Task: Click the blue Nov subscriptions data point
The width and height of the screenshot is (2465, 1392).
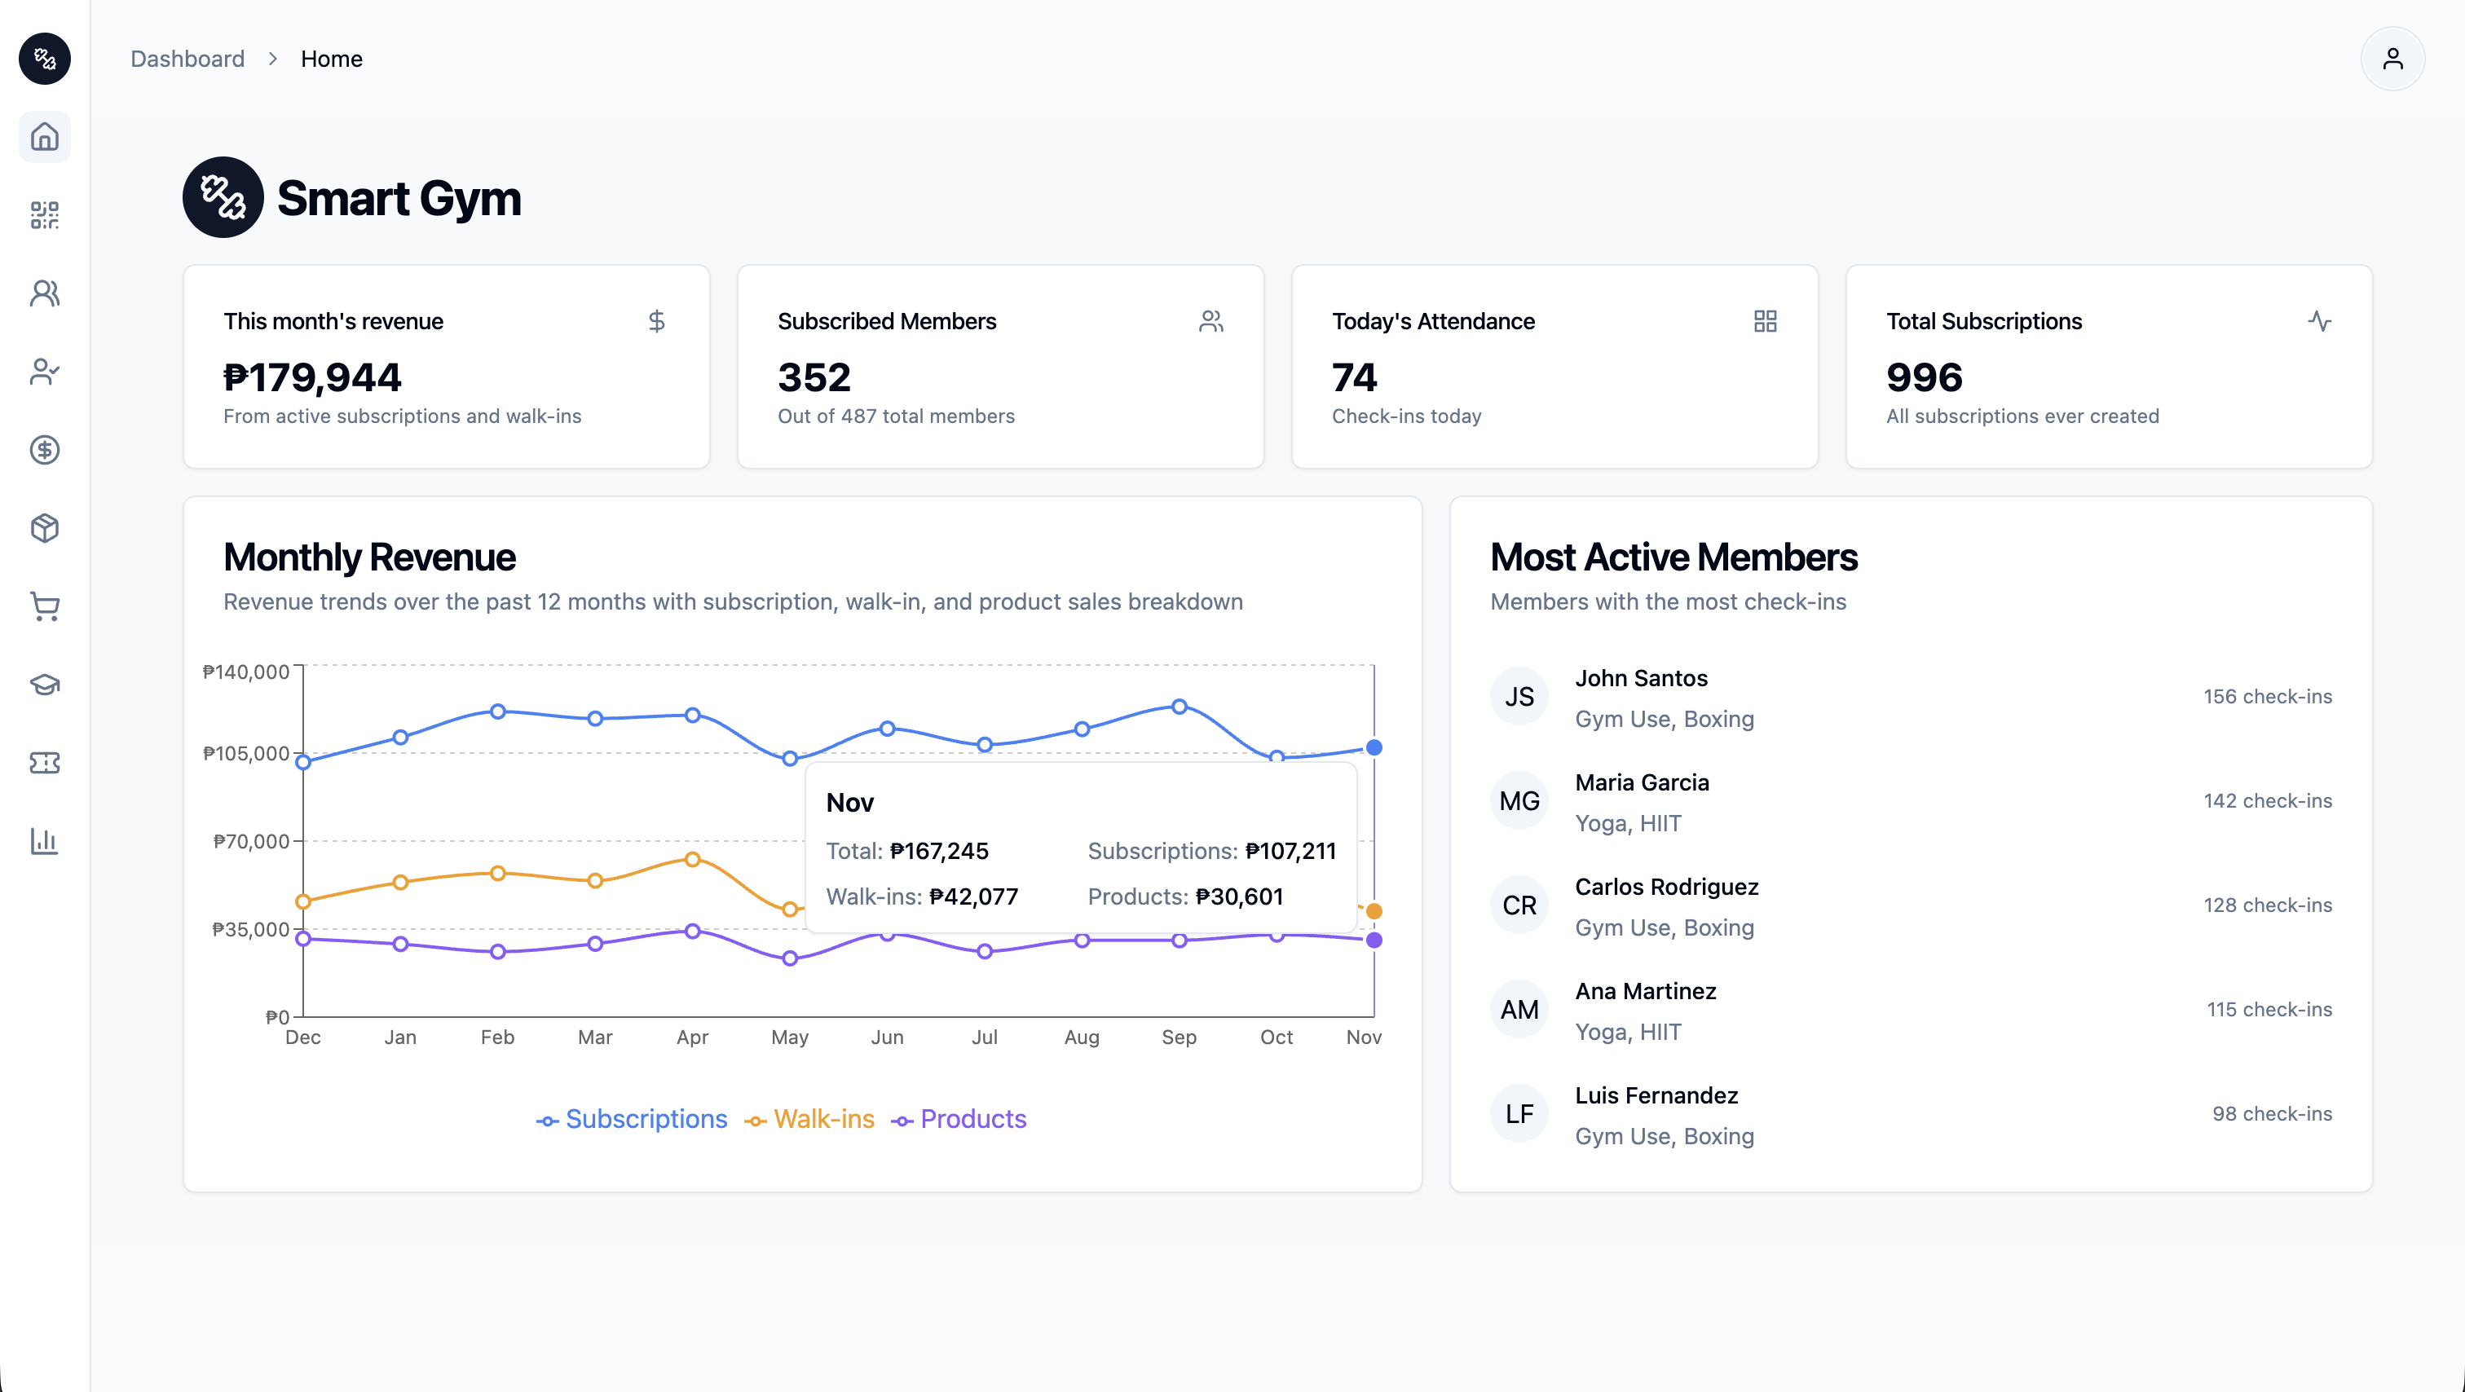Action: pyautogui.click(x=1374, y=747)
